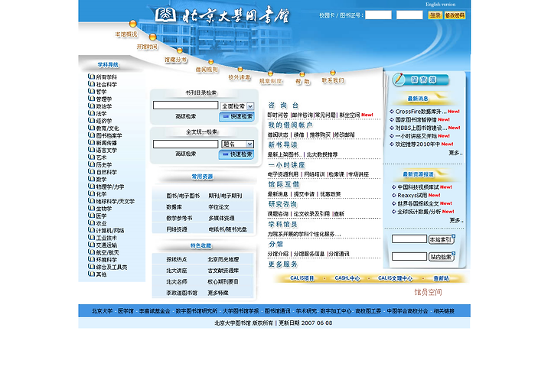Click the orange ball above 校外读者
The width and height of the screenshot is (551, 370).
(x=240, y=70)
